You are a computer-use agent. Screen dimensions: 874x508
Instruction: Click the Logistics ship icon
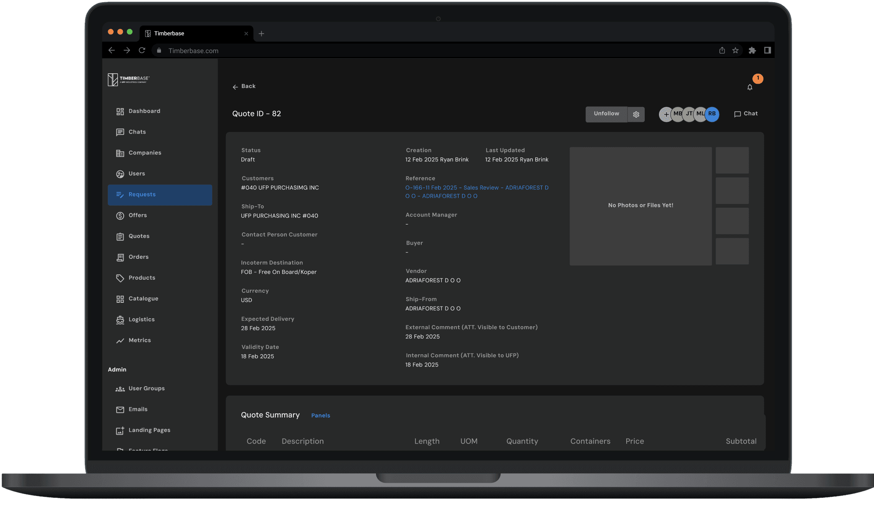tap(120, 320)
